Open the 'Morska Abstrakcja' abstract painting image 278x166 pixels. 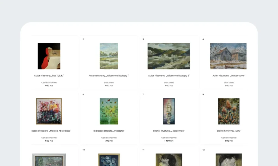[49, 111]
